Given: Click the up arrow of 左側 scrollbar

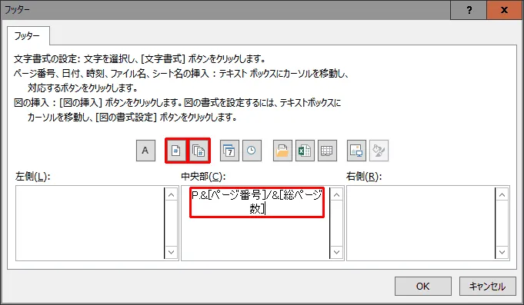Looking at the screenshot, I should [x=171, y=194].
